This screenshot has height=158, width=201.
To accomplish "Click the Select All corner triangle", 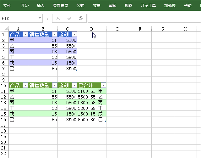I will [6, 29].
